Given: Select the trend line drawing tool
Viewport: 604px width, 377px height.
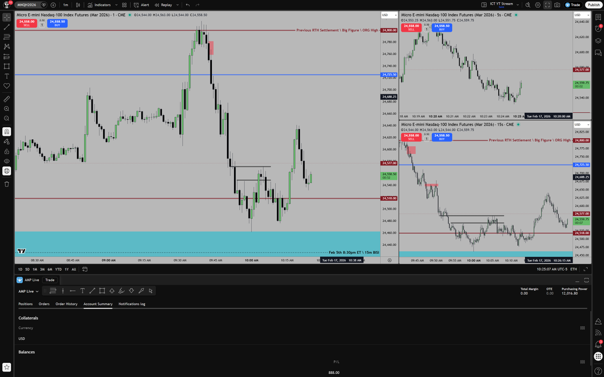Looking at the screenshot, I should 7,27.
